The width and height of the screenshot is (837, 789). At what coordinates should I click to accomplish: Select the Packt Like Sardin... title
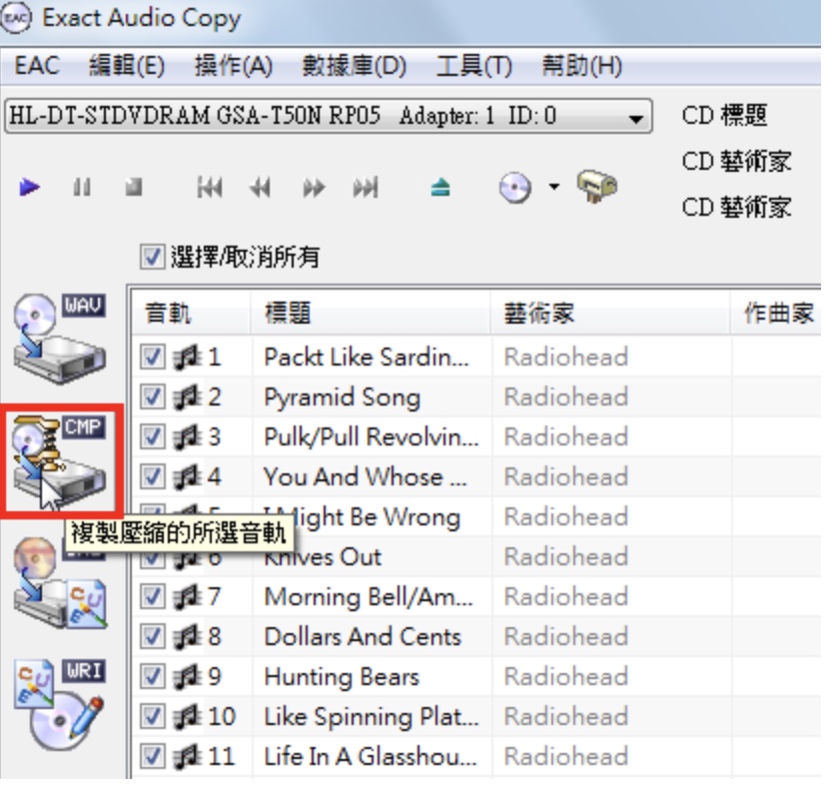[x=367, y=358]
